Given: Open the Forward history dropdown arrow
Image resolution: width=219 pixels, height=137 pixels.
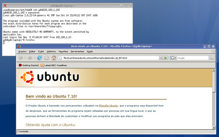Looking at the screenshot, I should pyautogui.click(x=35, y=58).
